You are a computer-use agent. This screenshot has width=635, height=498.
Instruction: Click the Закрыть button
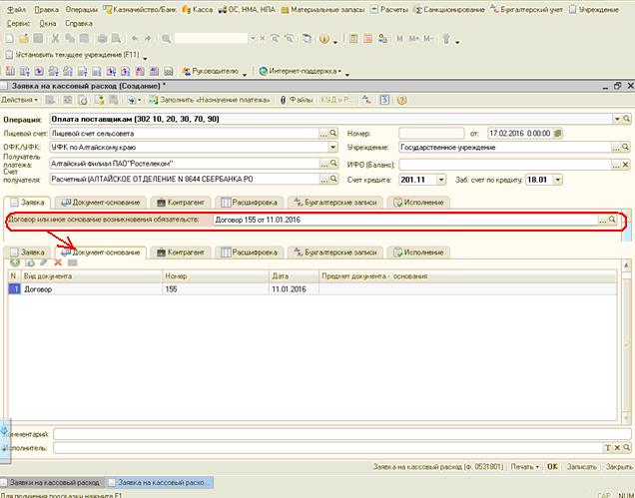tap(619, 467)
